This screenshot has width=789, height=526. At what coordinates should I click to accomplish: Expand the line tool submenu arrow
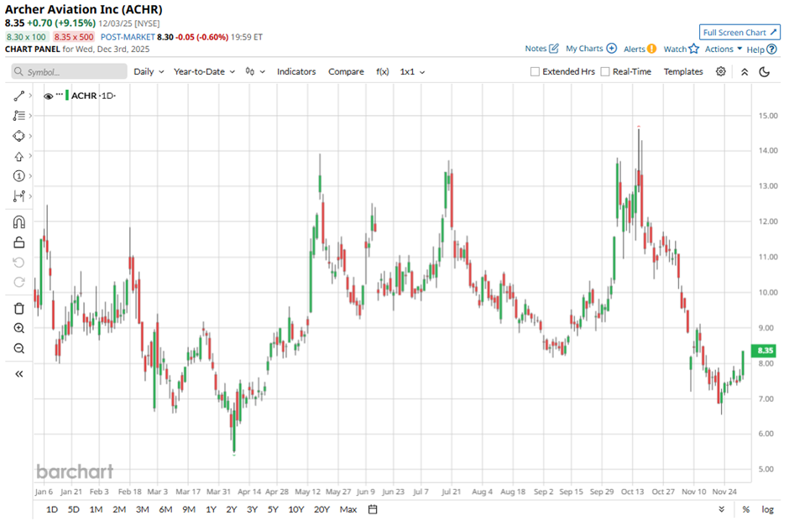pos(31,96)
